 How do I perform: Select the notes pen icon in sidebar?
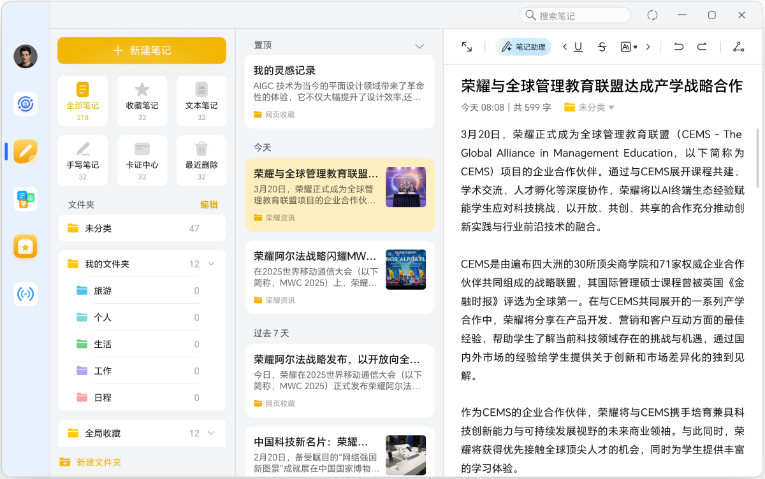tap(25, 151)
